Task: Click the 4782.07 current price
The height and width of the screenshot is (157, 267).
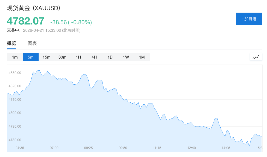Action: [x=26, y=21]
